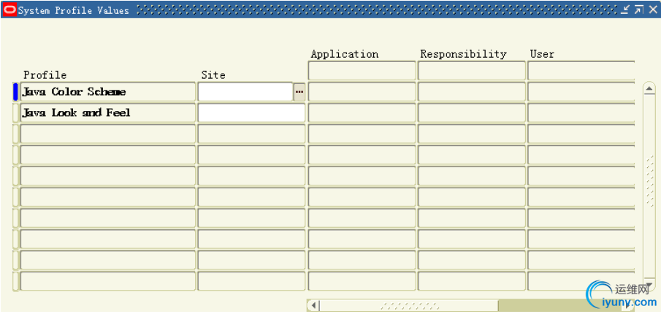
Task: Click the Application header field above the rows
Action: (x=362, y=71)
